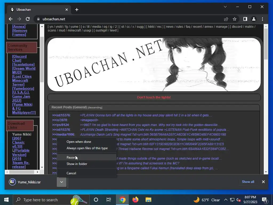Open Task View on the taskbar
The height and width of the screenshot is (205, 273).
(109, 200)
